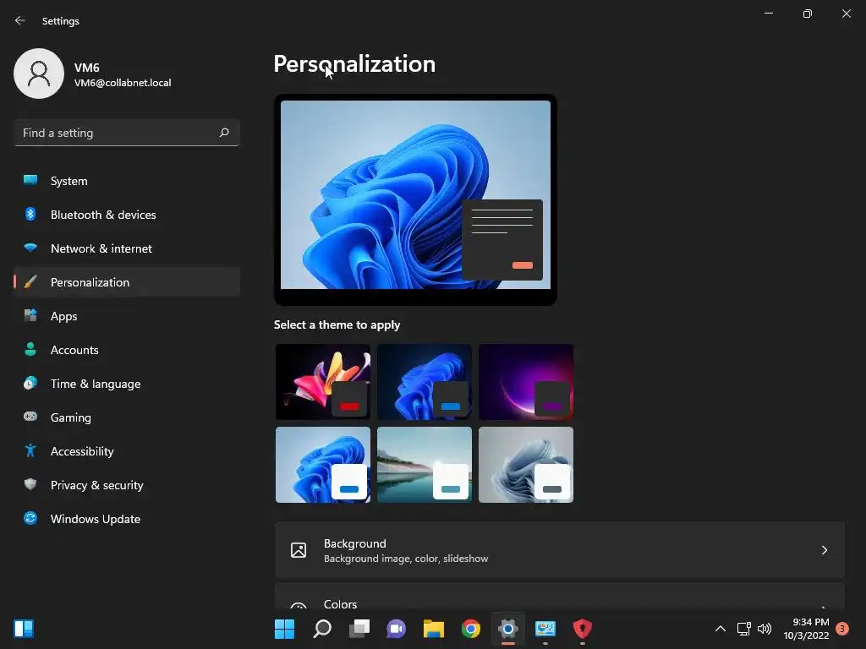Open Privacy & security settings
The height and width of the screenshot is (649, 866).
(x=127, y=484)
